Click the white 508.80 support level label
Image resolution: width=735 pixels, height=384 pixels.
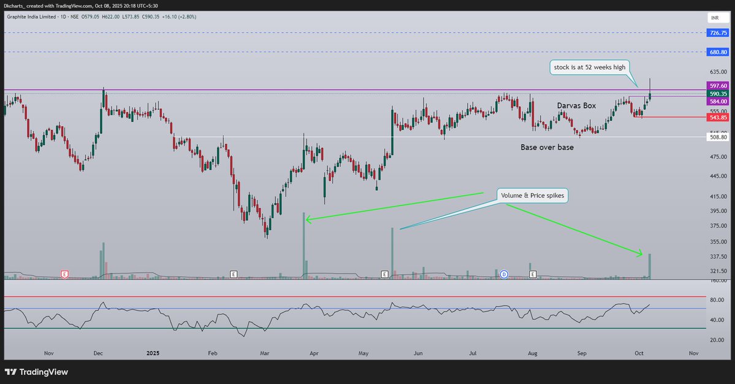pyautogui.click(x=718, y=137)
